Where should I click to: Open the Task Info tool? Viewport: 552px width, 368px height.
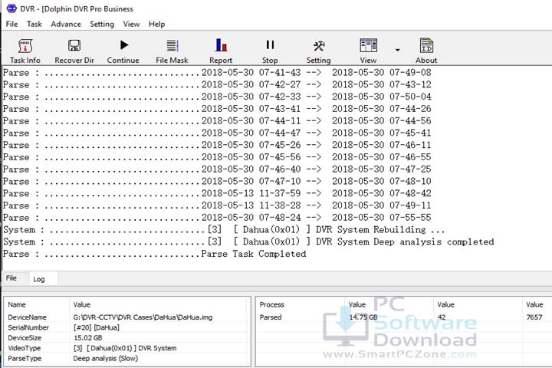pos(25,51)
